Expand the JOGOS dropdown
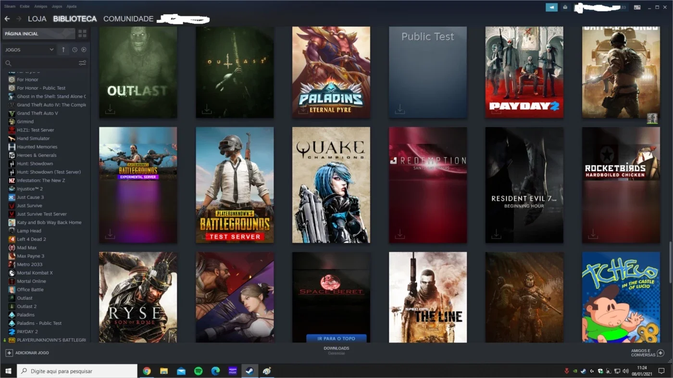Image resolution: width=673 pixels, height=378 pixels. [x=29, y=49]
